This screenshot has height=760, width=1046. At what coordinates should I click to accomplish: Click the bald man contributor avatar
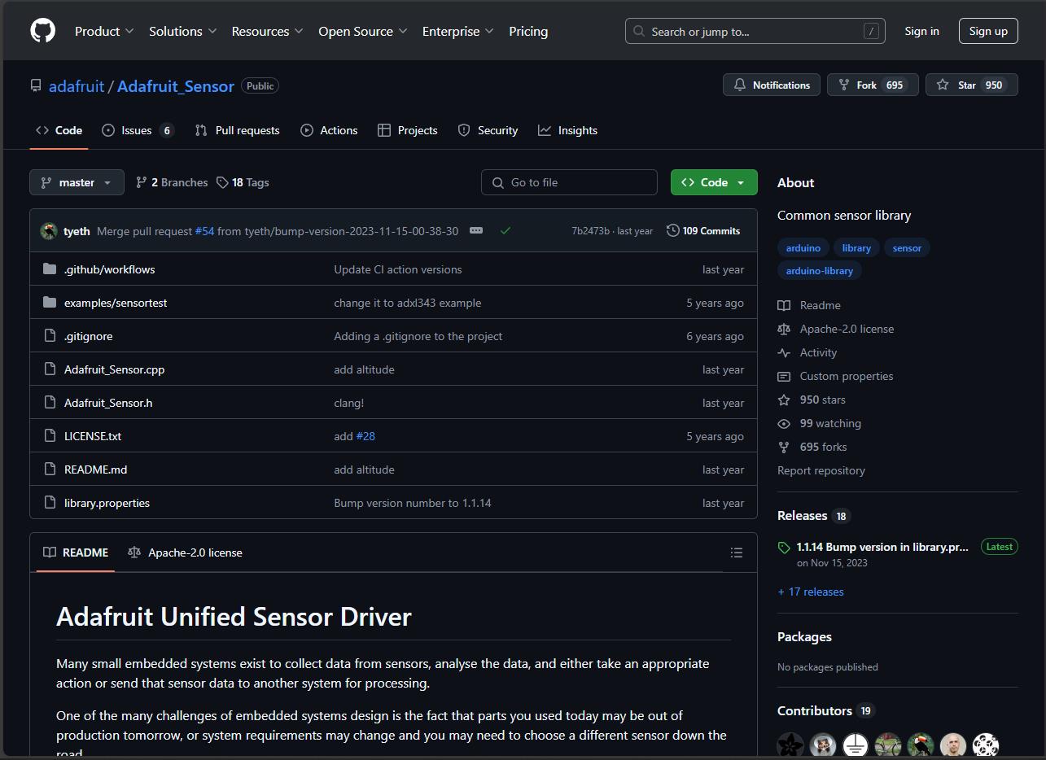(953, 745)
